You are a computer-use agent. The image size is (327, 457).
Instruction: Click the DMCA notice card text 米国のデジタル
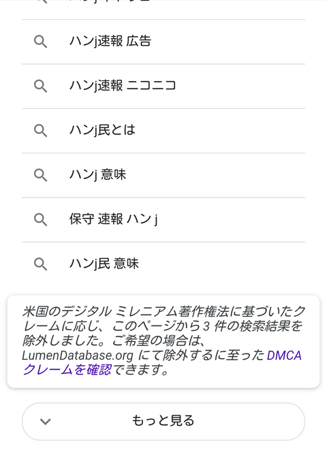67,311
